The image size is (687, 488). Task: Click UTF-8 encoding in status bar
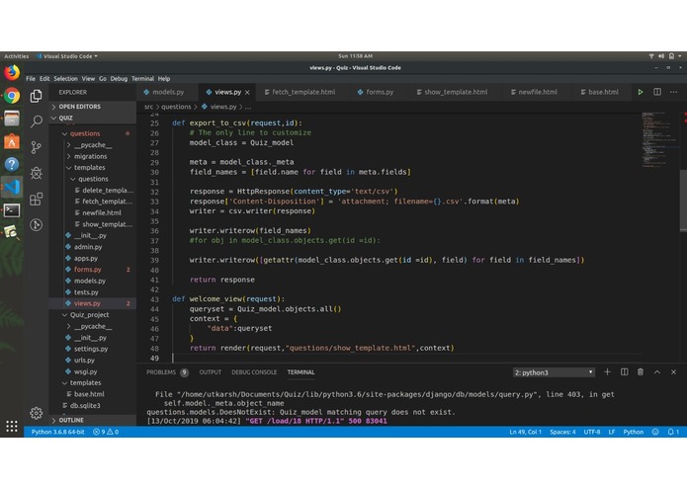pyautogui.click(x=591, y=432)
